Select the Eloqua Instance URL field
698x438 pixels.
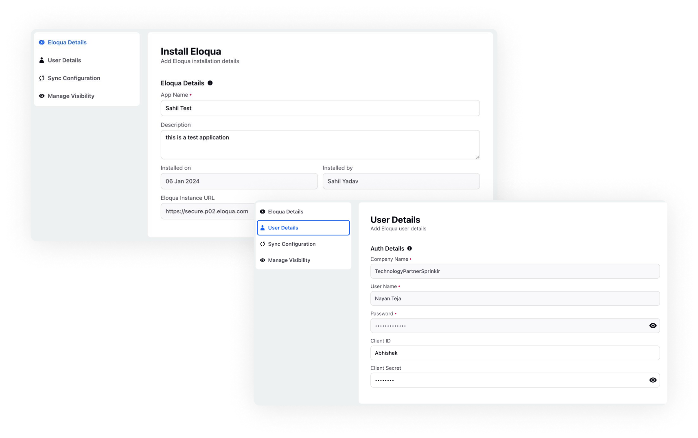coord(206,211)
